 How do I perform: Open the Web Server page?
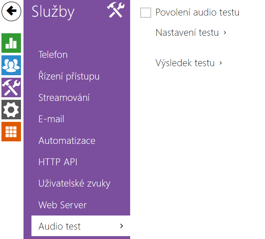click(63, 205)
